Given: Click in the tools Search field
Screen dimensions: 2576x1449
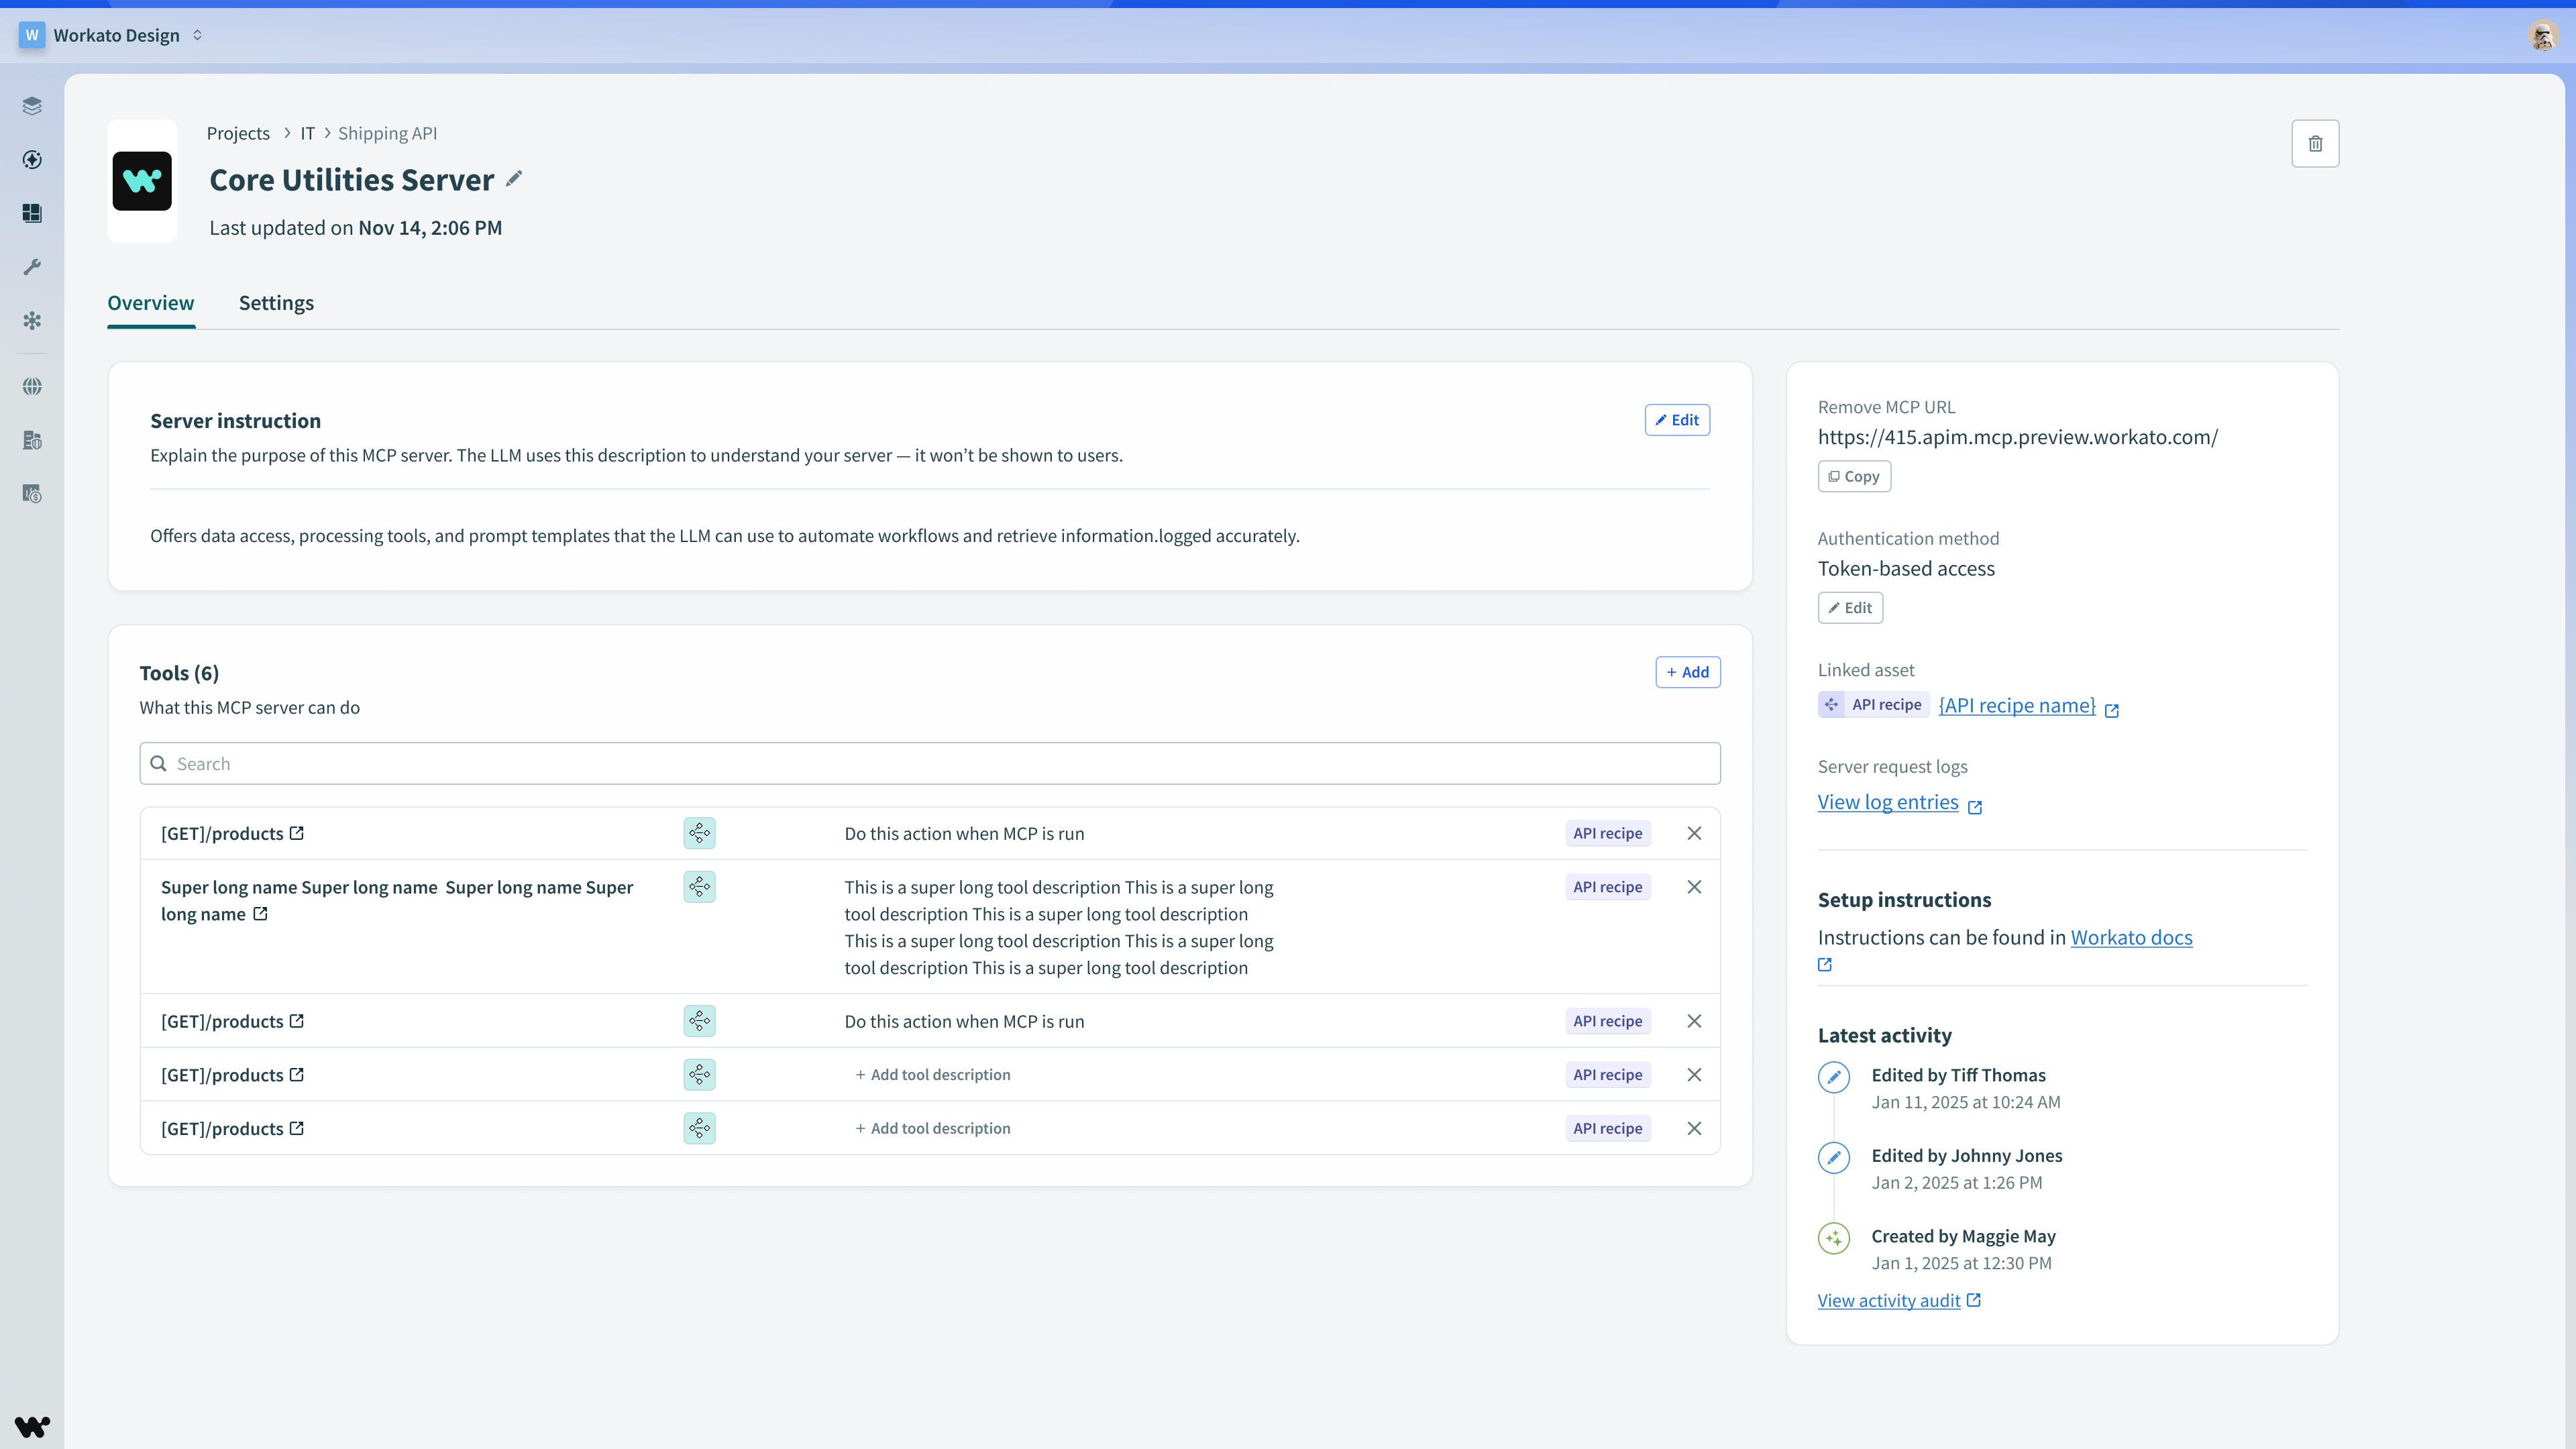Looking at the screenshot, I should [929, 764].
